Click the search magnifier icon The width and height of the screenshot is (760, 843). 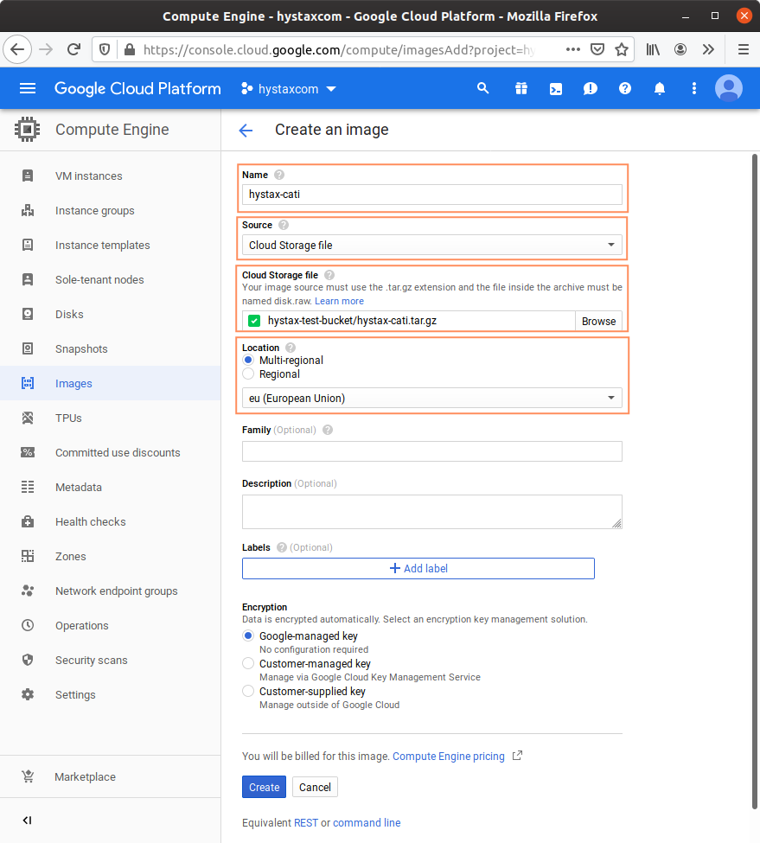[483, 88]
